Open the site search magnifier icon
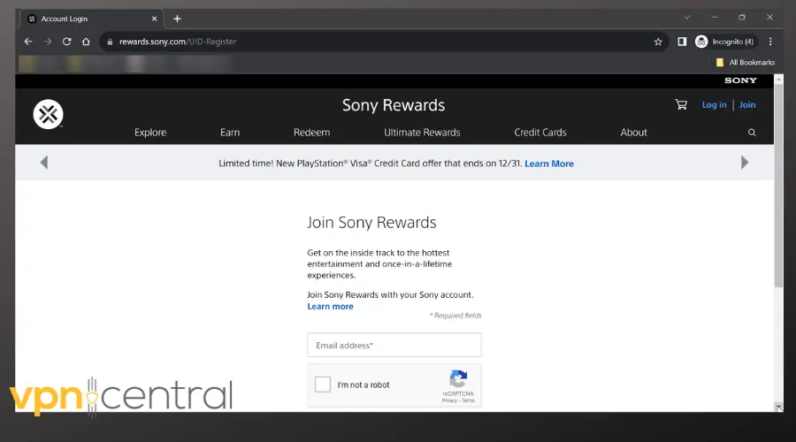Image resolution: width=796 pixels, height=442 pixels. [752, 133]
